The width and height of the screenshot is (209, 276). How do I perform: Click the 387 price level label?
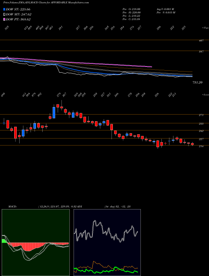coord(201,51)
